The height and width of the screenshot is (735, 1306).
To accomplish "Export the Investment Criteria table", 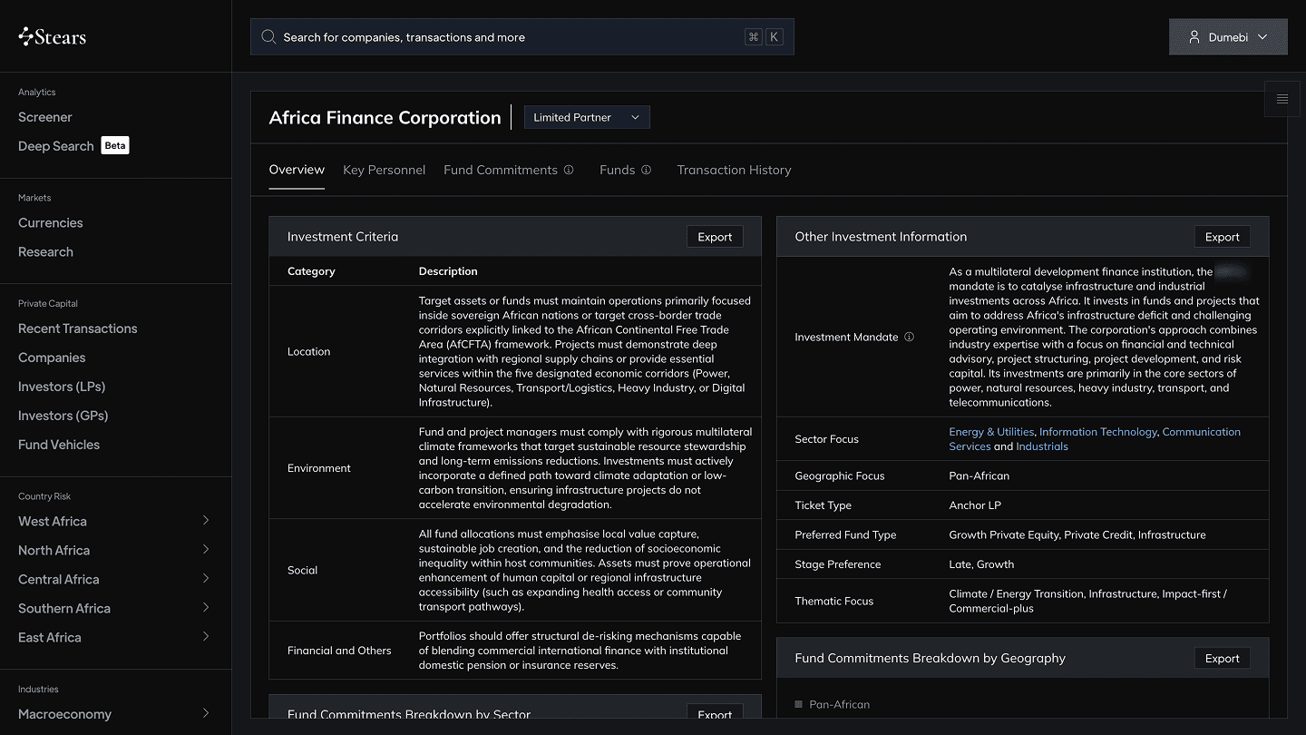I will tap(715, 237).
